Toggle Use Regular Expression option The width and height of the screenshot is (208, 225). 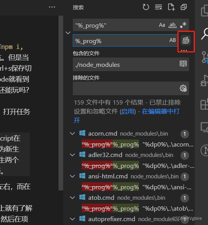coord(183,25)
